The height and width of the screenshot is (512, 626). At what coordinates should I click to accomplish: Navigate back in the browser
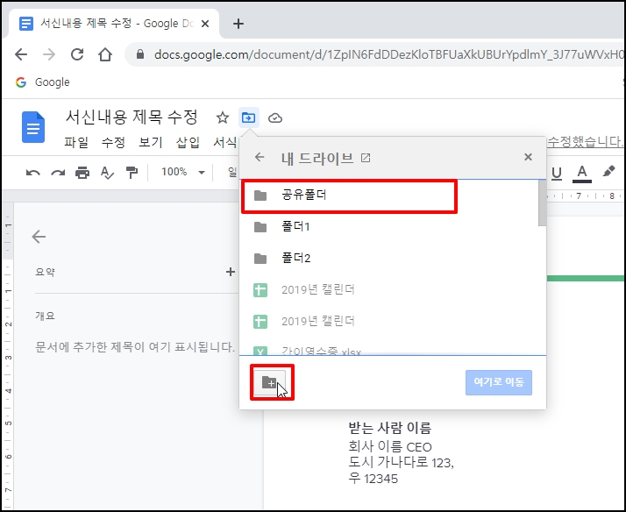(x=21, y=54)
